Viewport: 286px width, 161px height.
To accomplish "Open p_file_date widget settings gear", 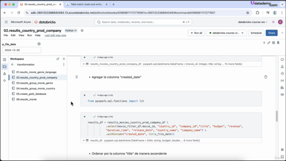I will pyautogui.click(x=39, y=44).
